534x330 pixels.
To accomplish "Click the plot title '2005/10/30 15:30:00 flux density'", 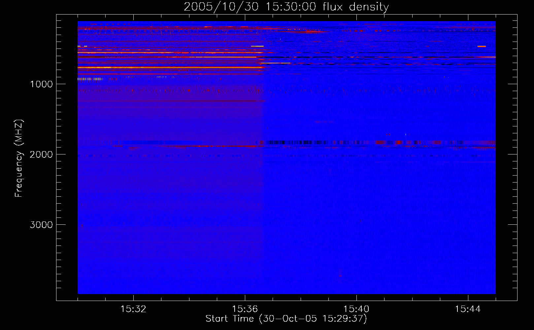I will (x=286, y=7).
